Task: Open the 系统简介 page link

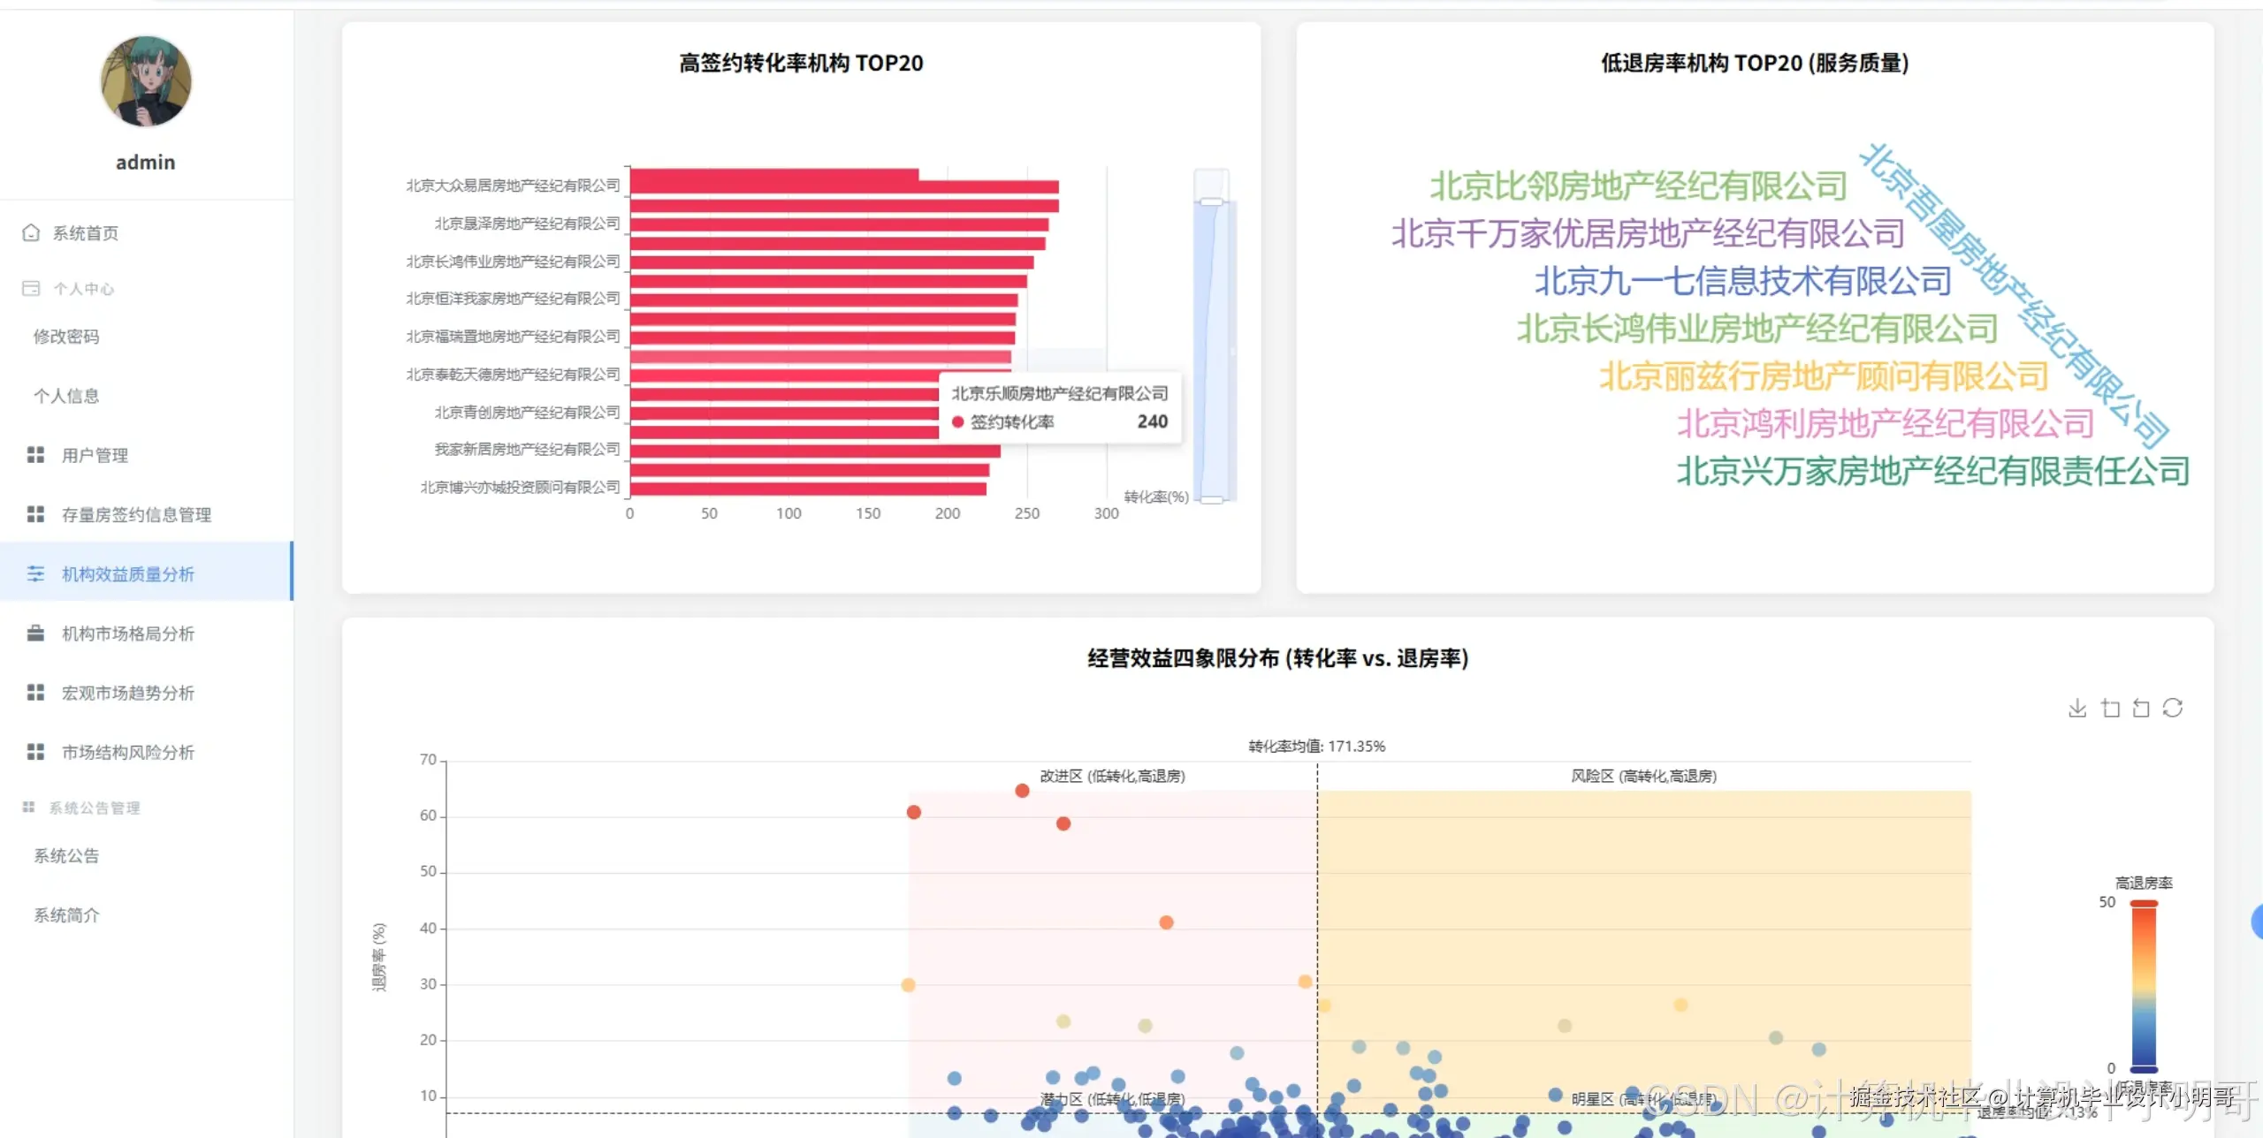Action: click(66, 915)
